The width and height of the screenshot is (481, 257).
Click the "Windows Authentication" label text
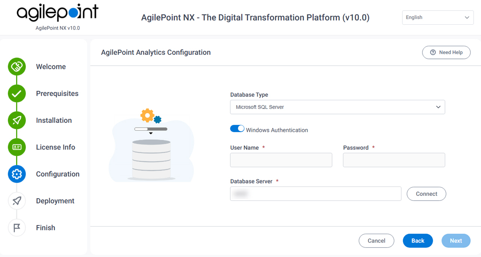277,130
